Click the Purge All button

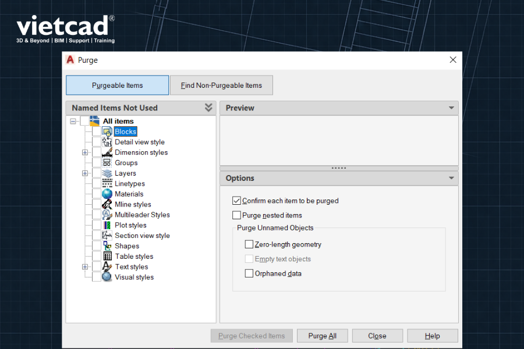(322, 336)
